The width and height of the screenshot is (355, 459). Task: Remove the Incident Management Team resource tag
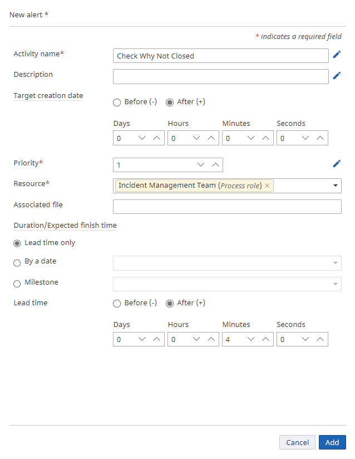pos(266,185)
